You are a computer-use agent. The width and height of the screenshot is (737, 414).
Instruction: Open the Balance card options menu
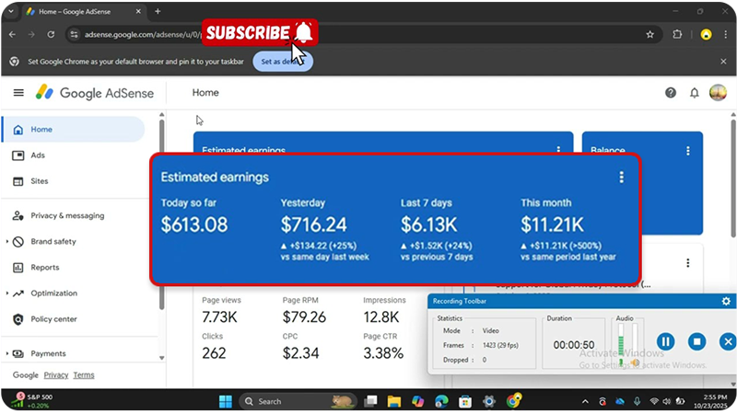click(687, 150)
